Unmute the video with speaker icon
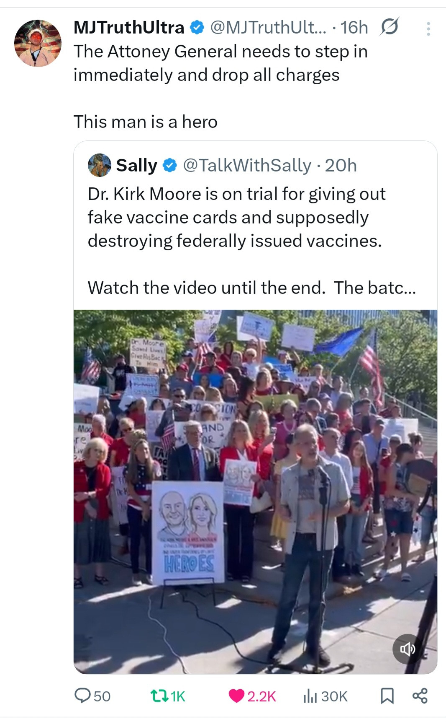The height and width of the screenshot is (722, 446). click(407, 649)
